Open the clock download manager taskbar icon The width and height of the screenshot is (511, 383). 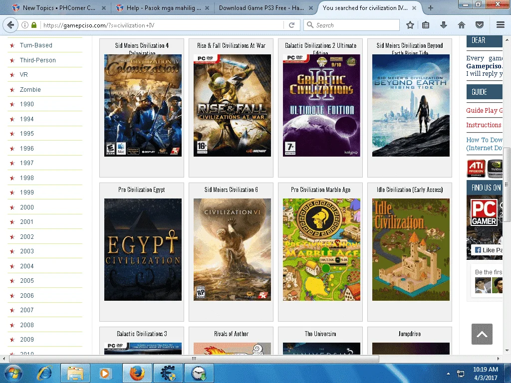click(x=199, y=373)
